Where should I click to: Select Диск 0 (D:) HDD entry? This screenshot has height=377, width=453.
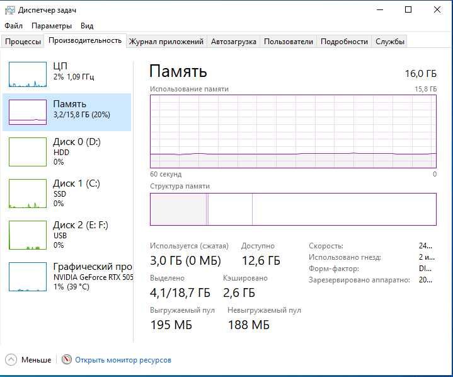tap(67, 152)
